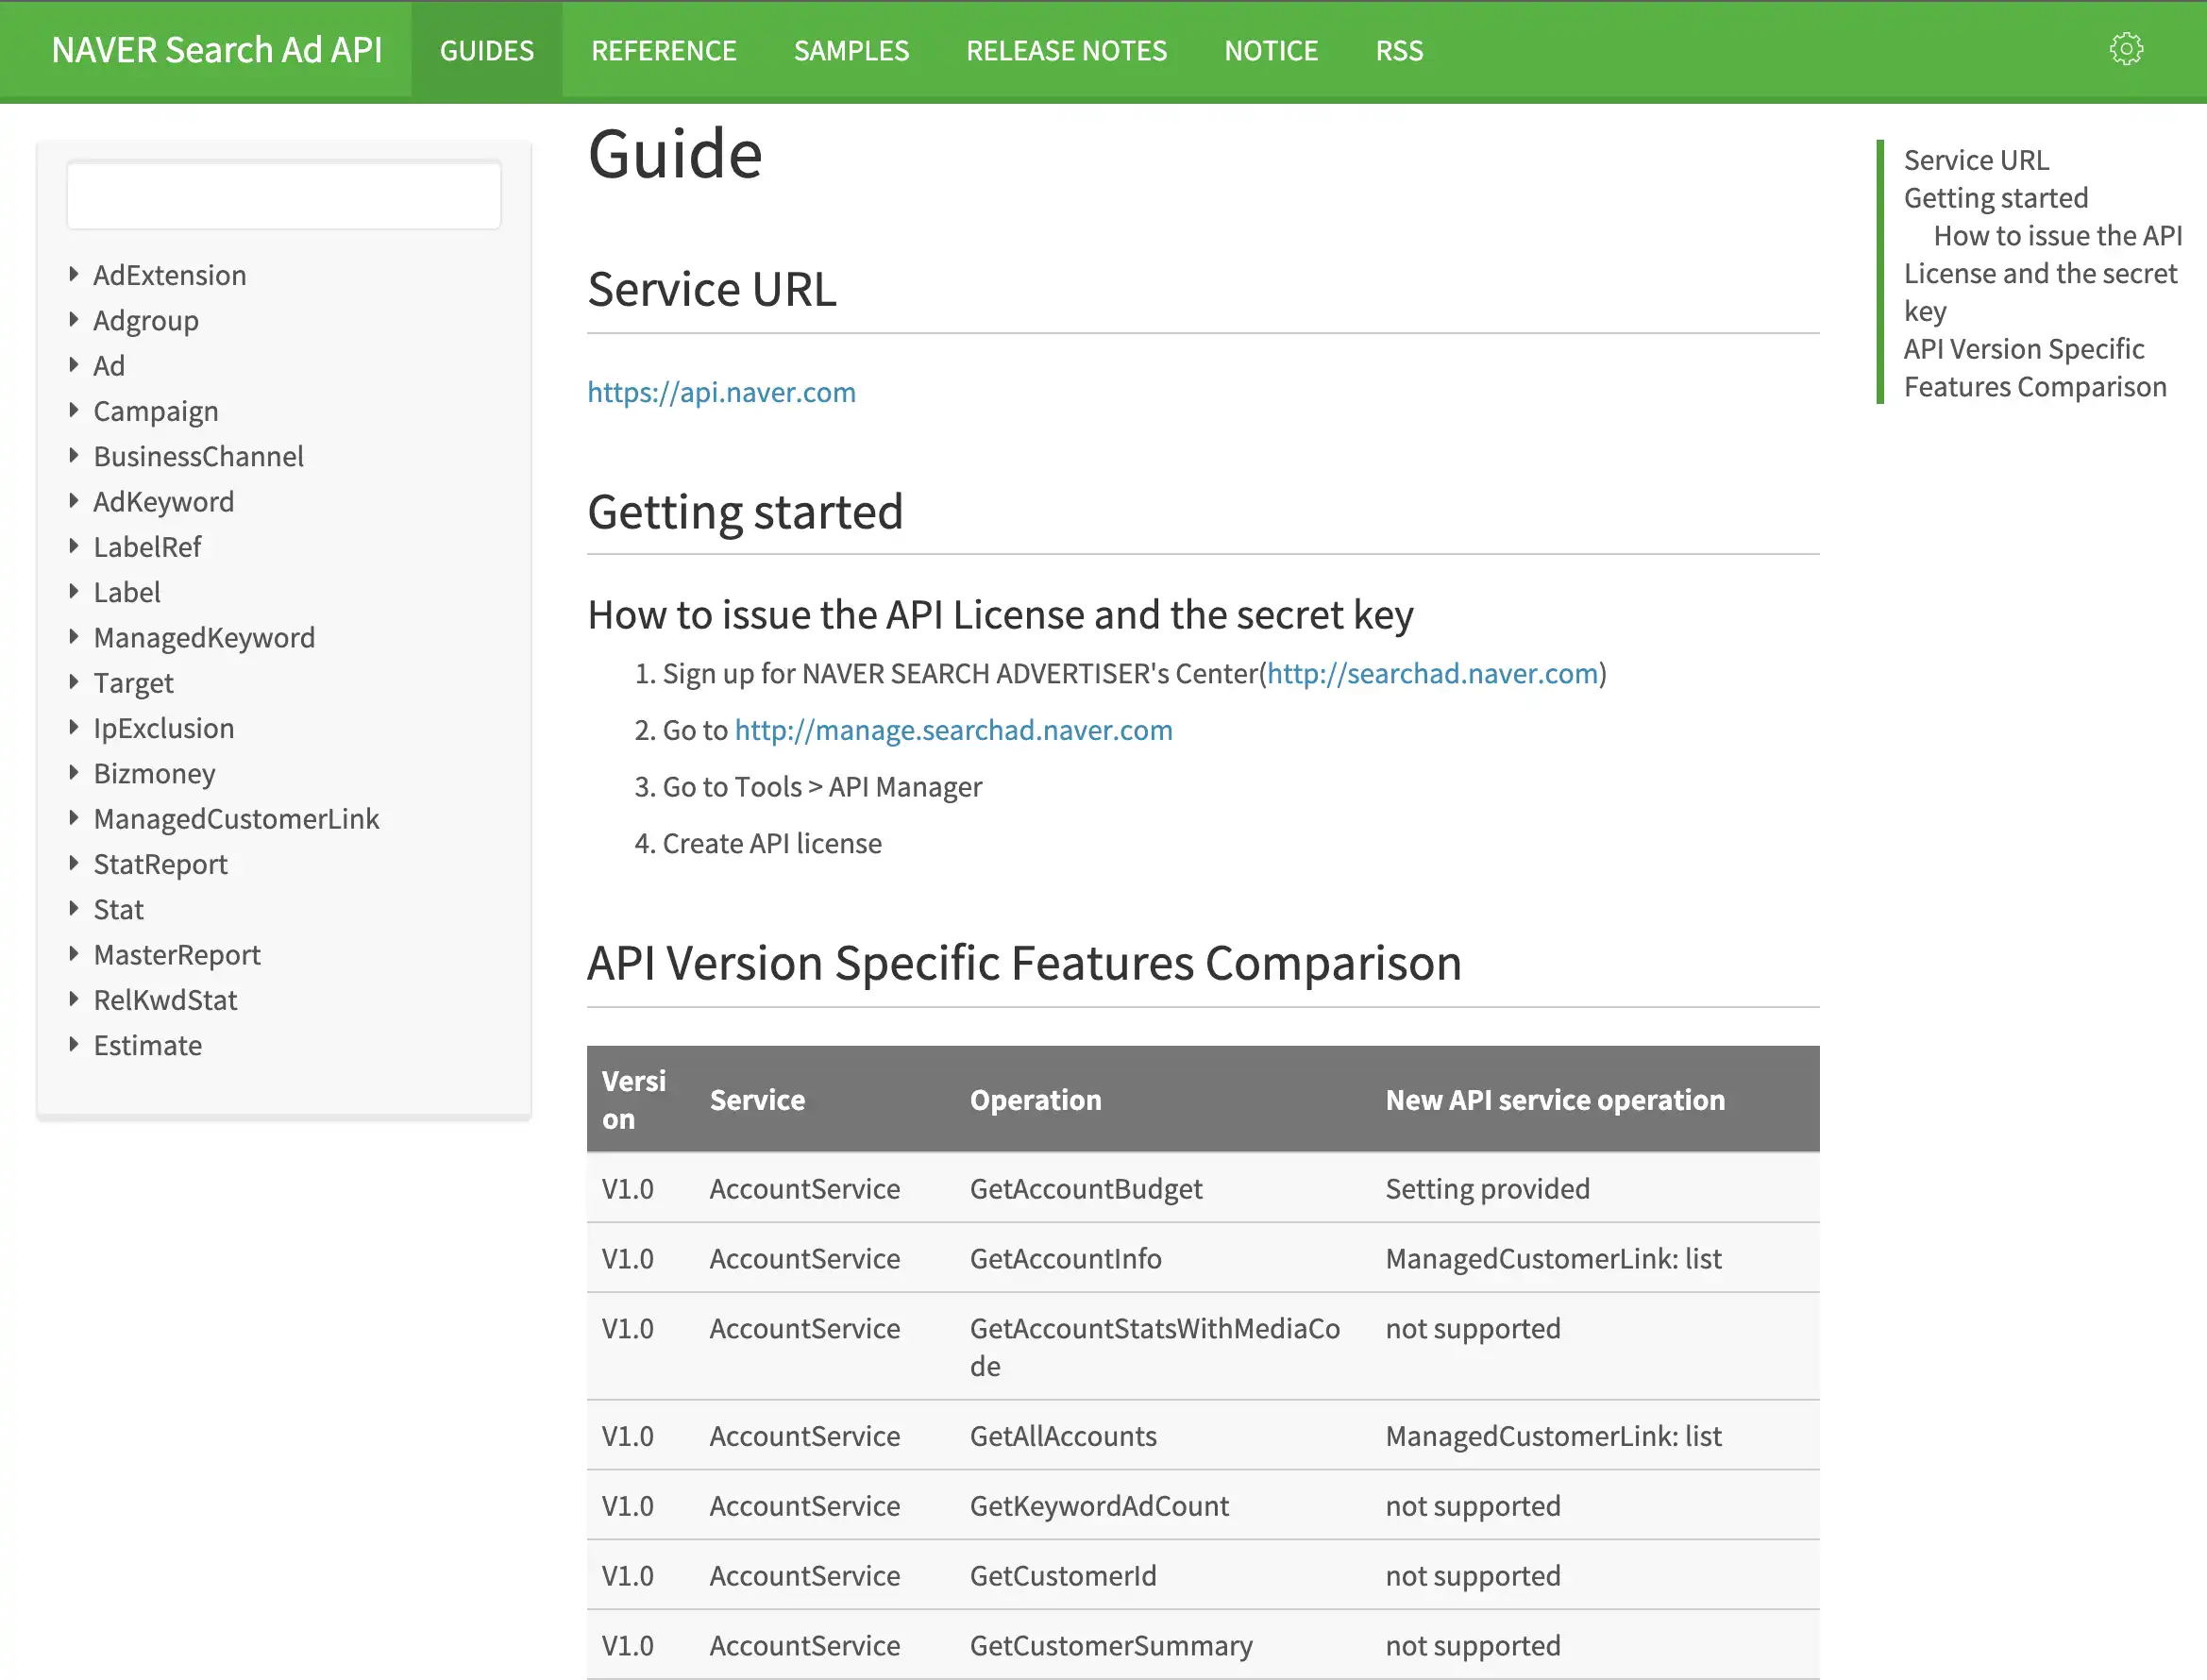The width and height of the screenshot is (2207, 1680).
Task: Jump to API Version Specific Features Comparison
Action: [x=2033, y=368]
